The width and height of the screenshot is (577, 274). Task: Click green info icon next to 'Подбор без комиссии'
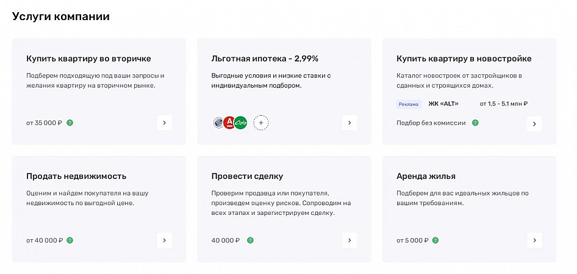(x=475, y=123)
